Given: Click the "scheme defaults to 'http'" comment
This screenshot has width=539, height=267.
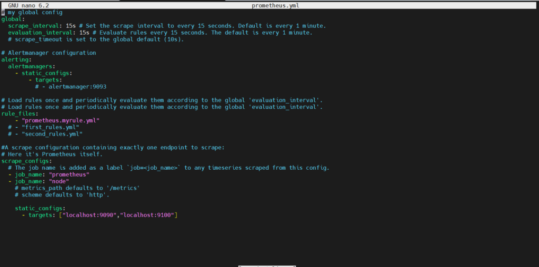Looking at the screenshot, I should tap(62, 194).
